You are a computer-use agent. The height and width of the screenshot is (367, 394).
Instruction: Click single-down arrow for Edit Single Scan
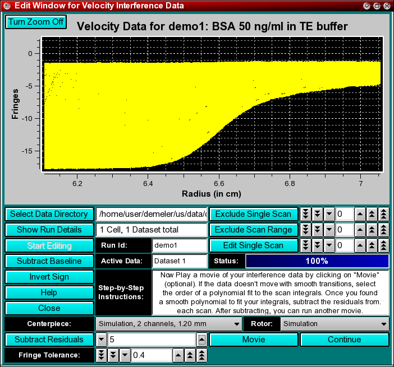[x=329, y=245]
